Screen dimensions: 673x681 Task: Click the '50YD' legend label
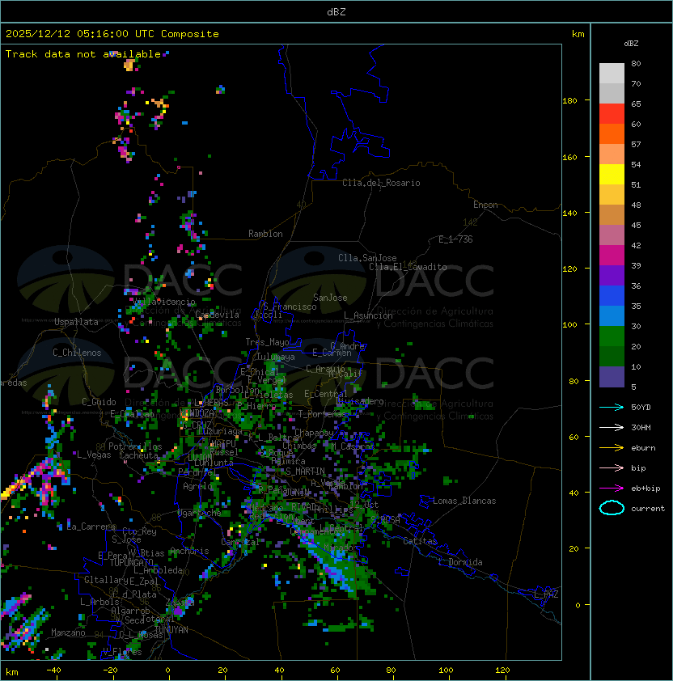(641, 408)
